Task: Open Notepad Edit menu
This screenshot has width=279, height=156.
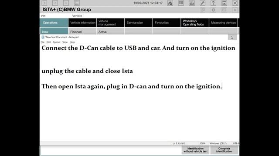Action: click(48, 42)
